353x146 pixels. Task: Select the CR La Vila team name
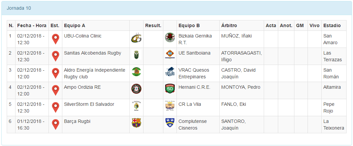click(x=190, y=104)
